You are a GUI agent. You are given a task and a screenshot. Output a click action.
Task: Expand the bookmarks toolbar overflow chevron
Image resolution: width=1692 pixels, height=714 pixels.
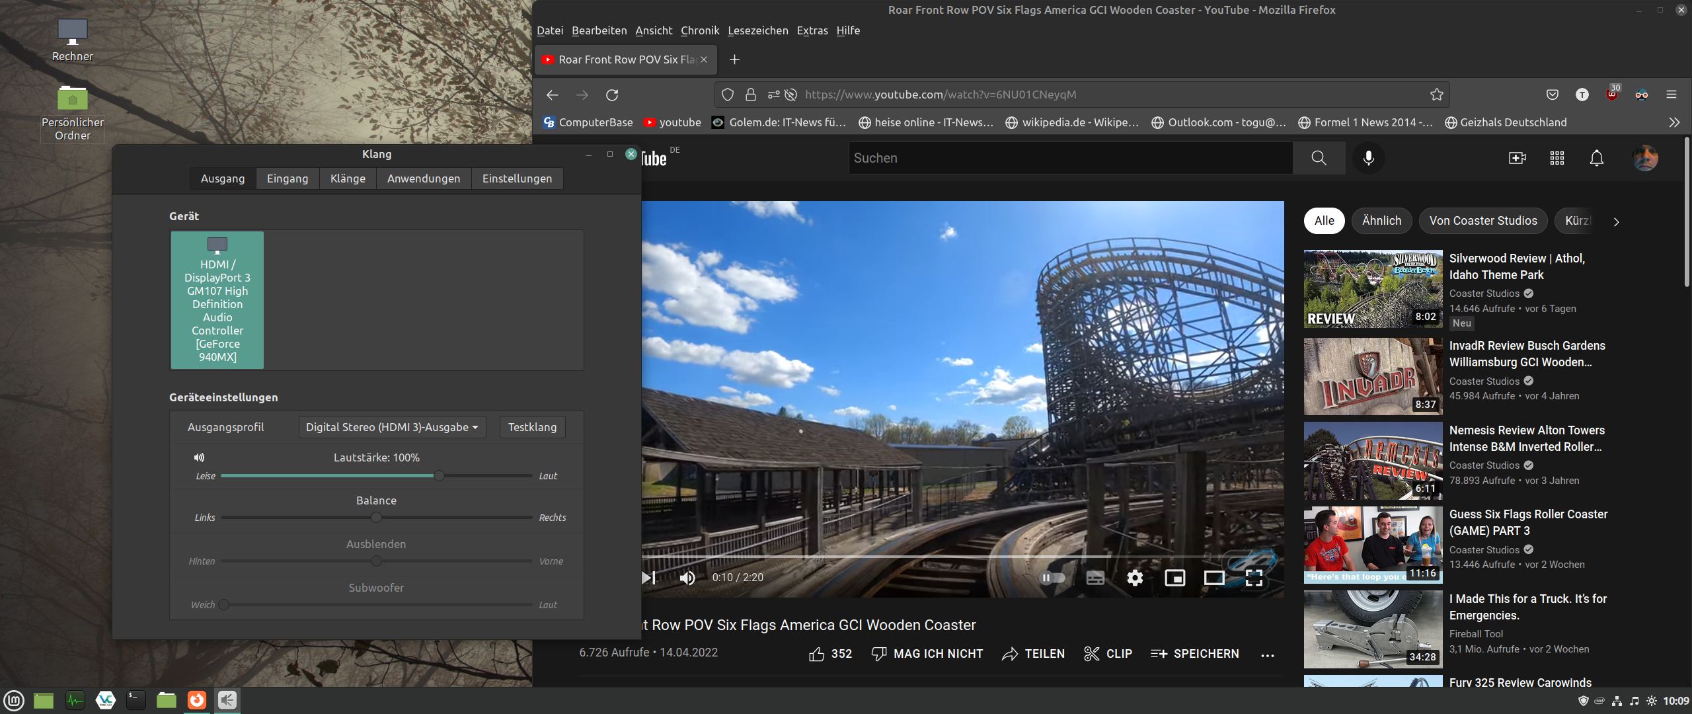pos(1673,122)
